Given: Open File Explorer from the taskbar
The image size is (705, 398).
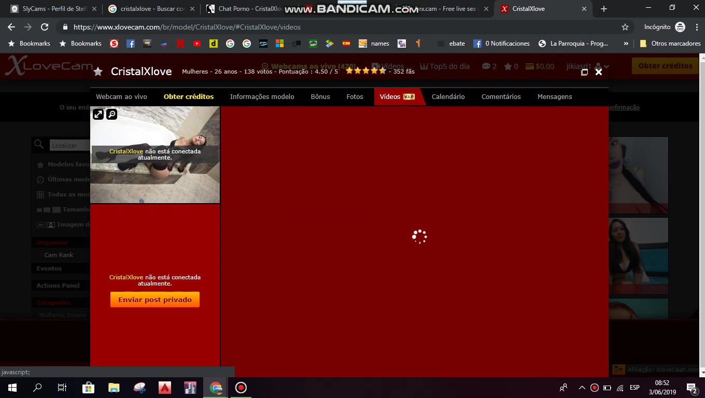Looking at the screenshot, I should point(114,388).
